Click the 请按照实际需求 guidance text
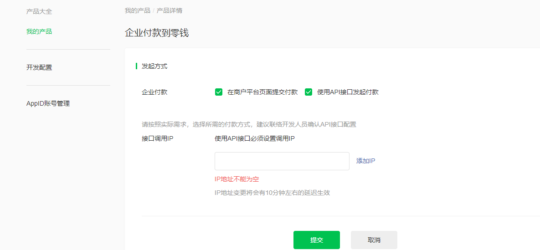 coord(249,125)
